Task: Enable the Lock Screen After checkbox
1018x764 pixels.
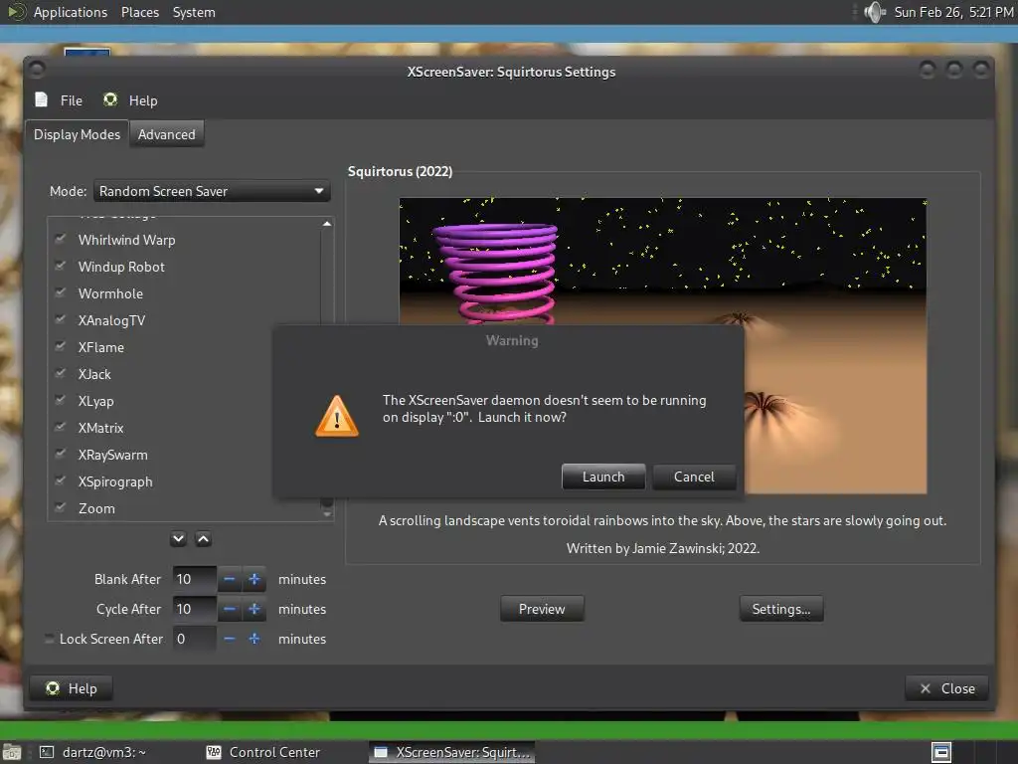Action: click(50, 639)
